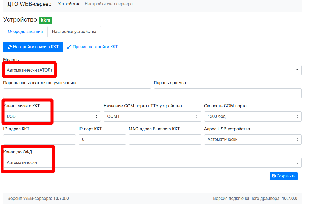This screenshot has width=313, height=205.
Task: Open the Прочие настройки ККТ link
Action: coord(95,47)
